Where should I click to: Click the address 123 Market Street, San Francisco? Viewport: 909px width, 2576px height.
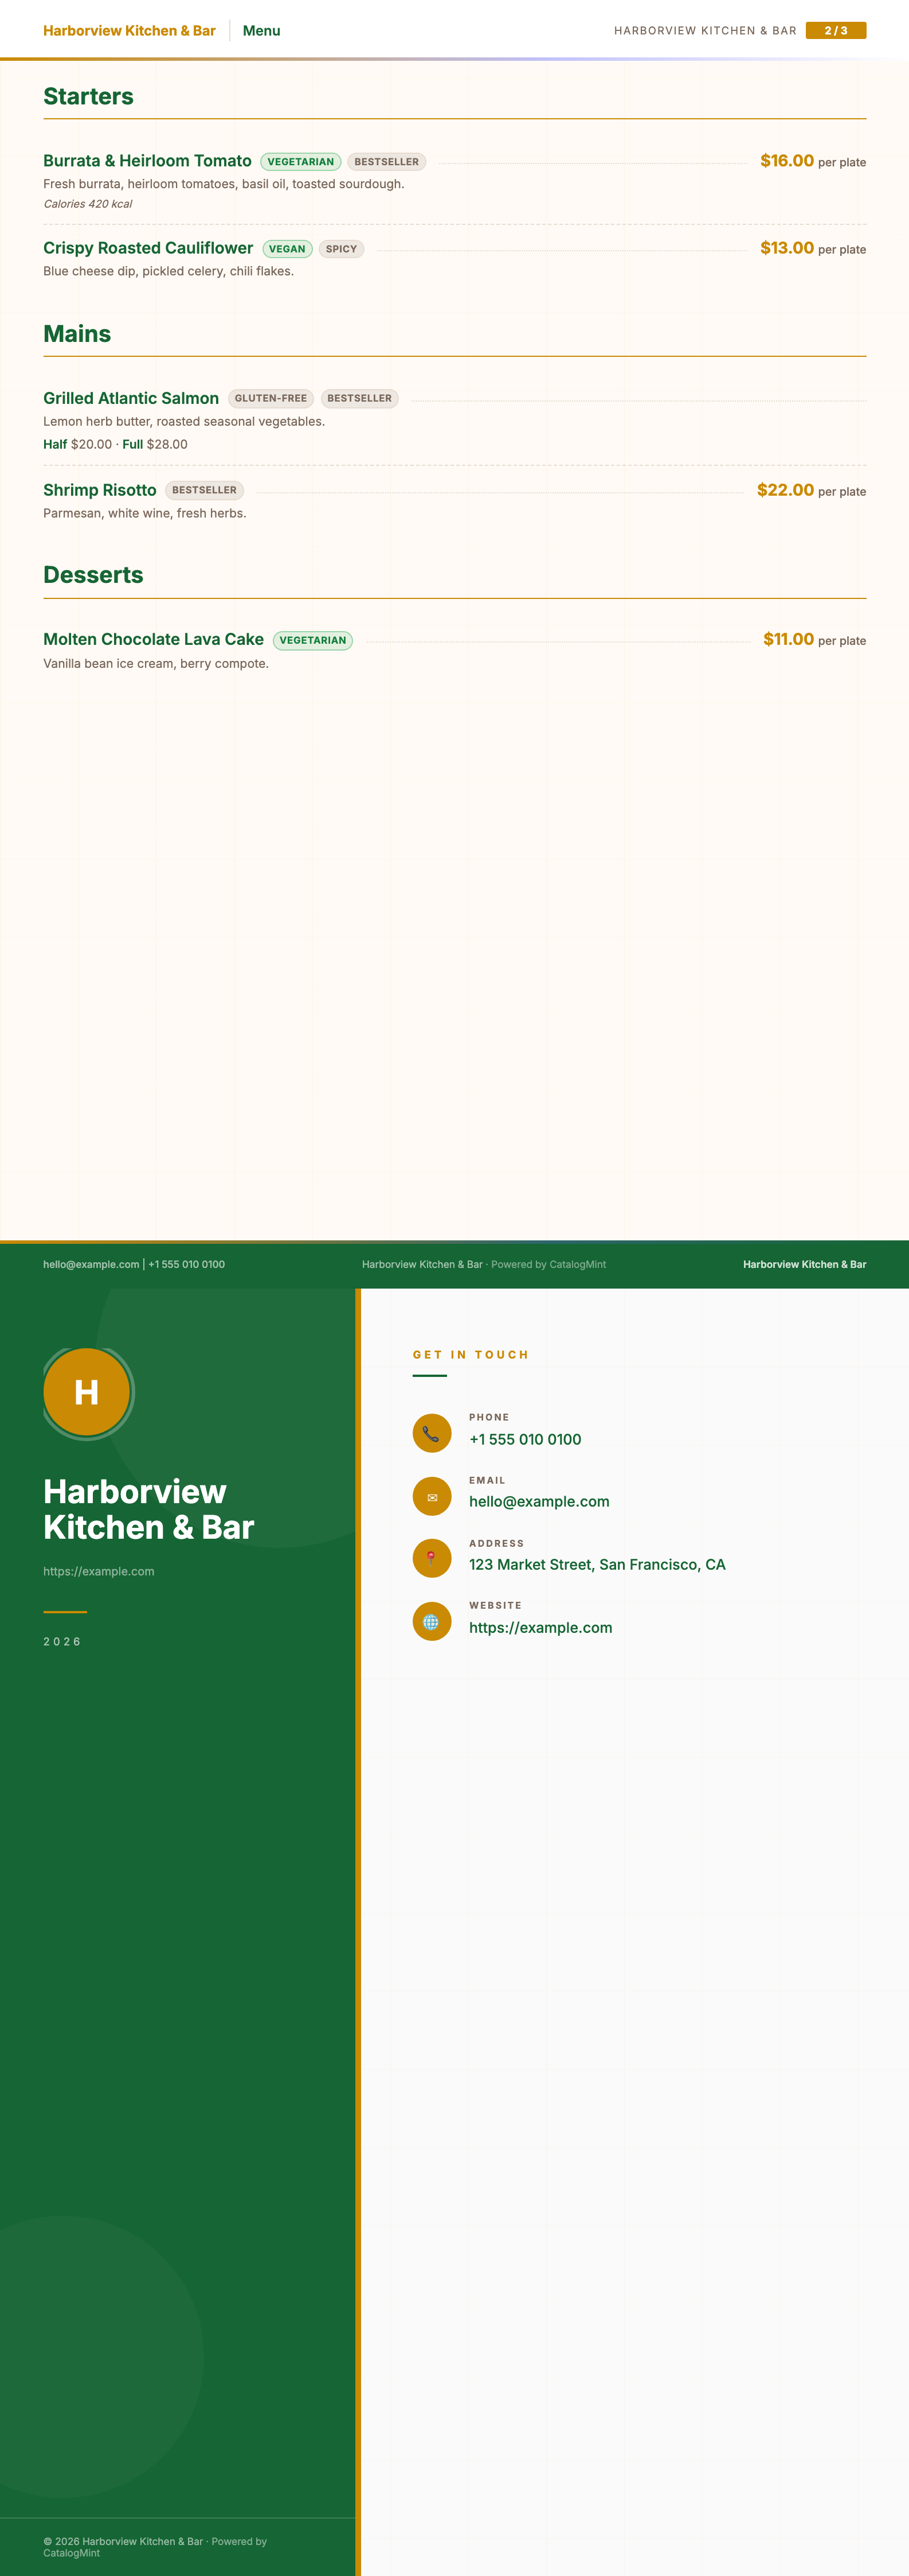click(x=597, y=1564)
